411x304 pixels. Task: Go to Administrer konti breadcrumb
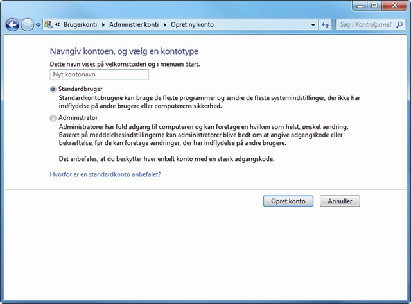134,24
